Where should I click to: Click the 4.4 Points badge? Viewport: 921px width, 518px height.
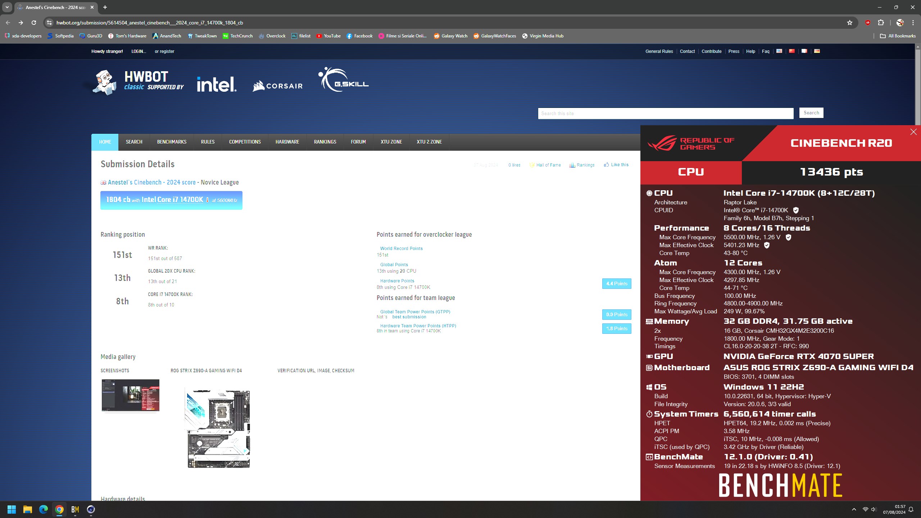[x=617, y=283]
